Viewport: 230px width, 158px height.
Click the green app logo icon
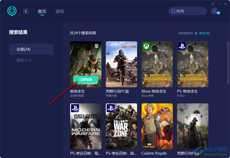[12, 11]
